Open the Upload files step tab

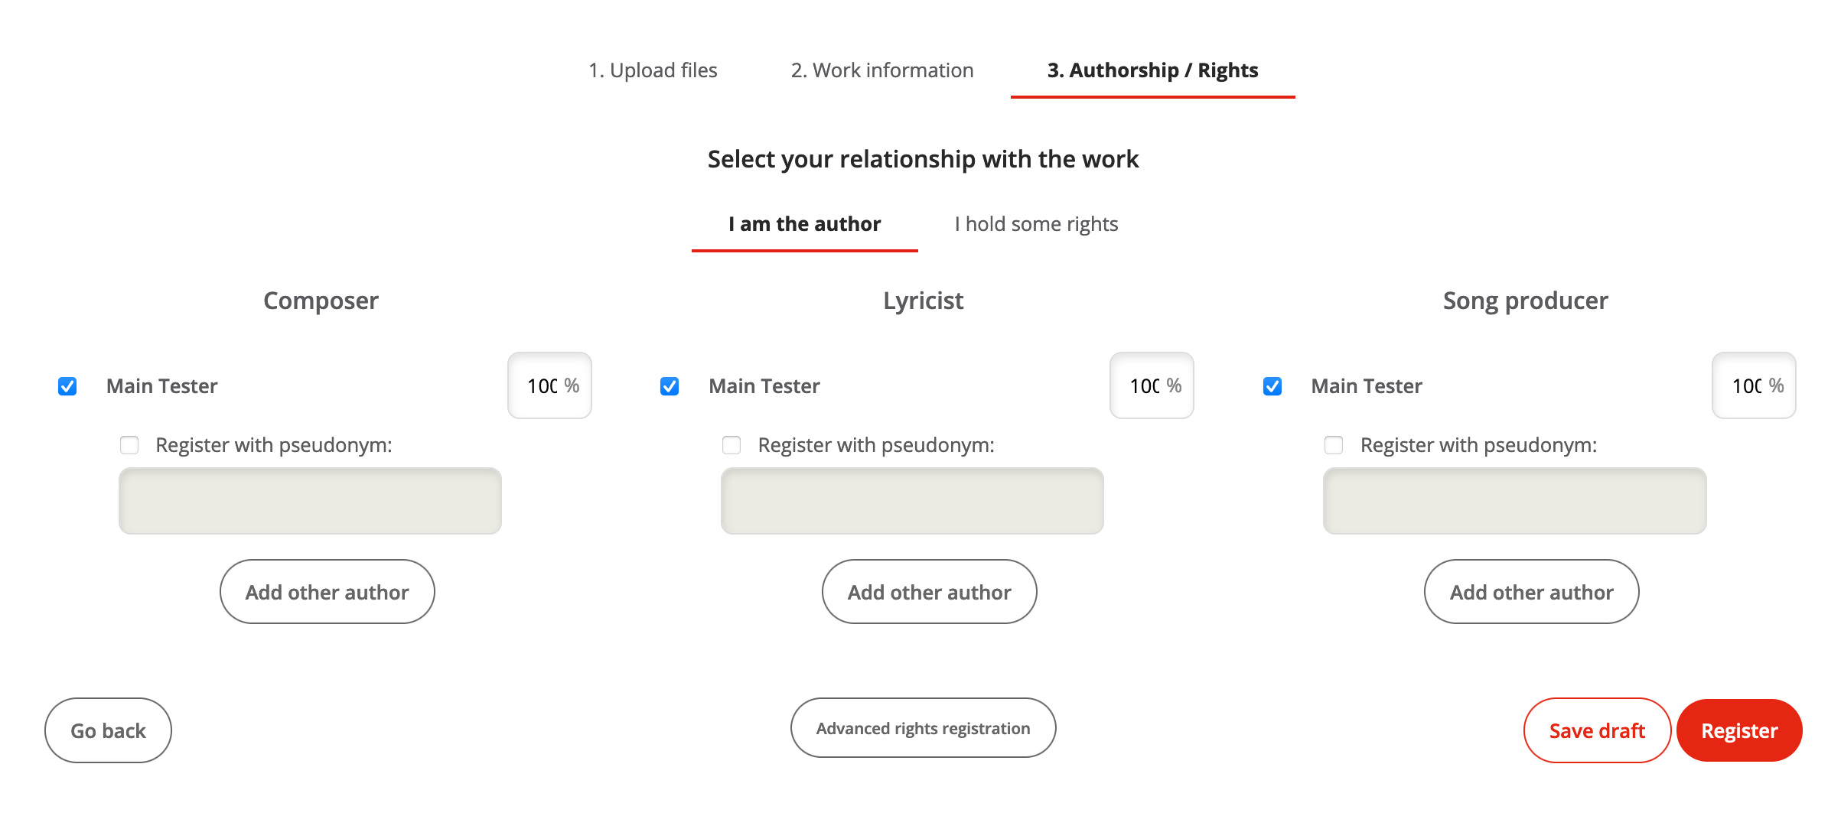(x=653, y=70)
